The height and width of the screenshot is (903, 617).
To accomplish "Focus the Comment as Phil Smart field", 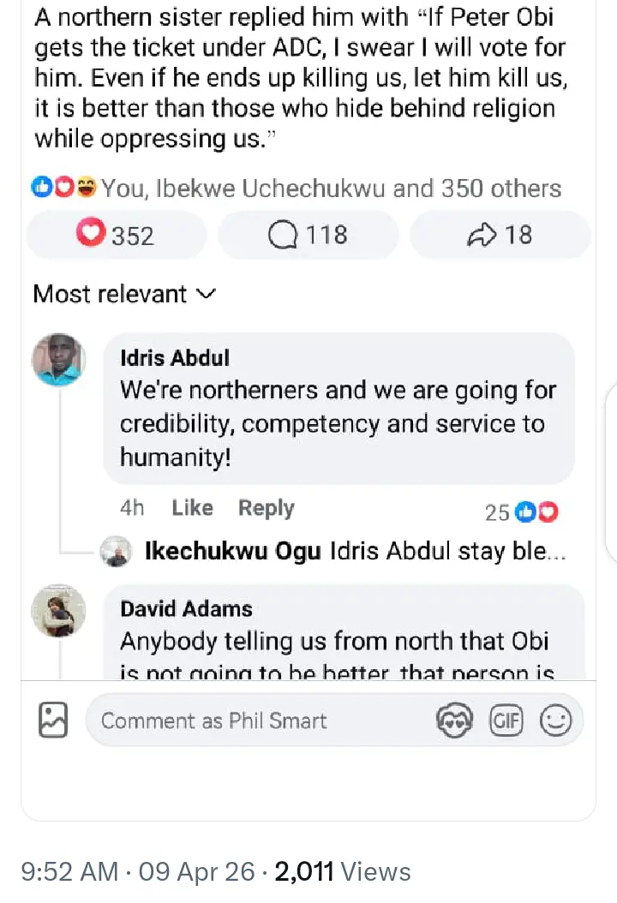I will pyautogui.click(x=257, y=721).
